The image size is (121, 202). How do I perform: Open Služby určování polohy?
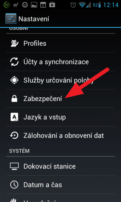pyautogui.click(x=61, y=80)
